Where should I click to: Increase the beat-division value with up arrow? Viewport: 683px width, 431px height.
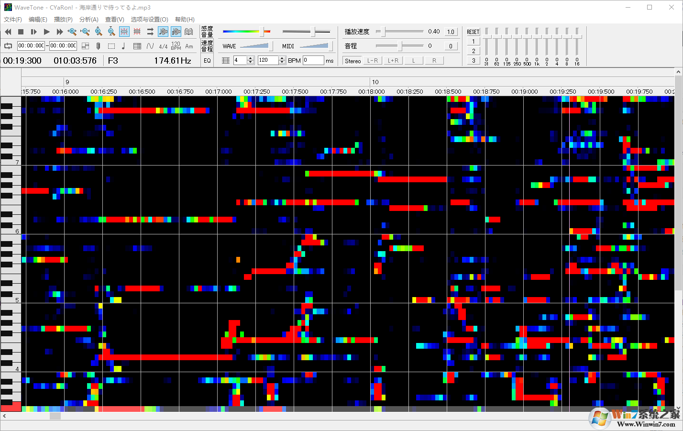pyautogui.click(x=250, y=58)
